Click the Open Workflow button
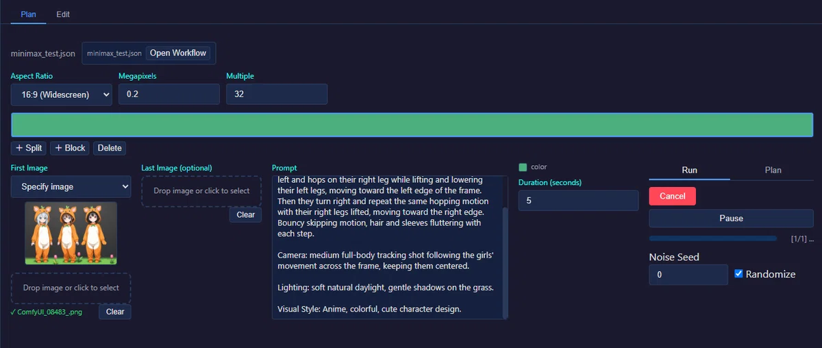Screen dimensions: 822x348 tap(178, 53)
